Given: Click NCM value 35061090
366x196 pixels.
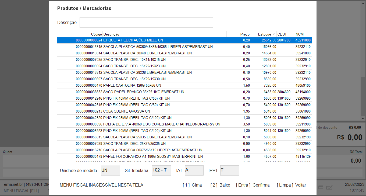Looking at the screenshot, I should point(303,111).
